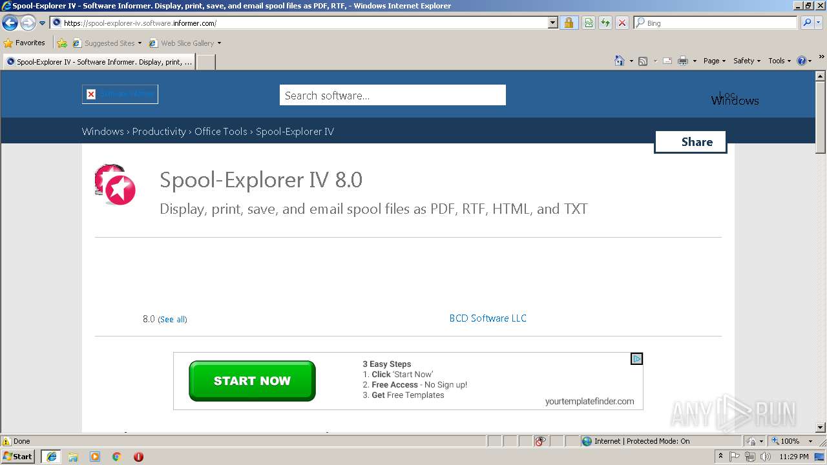The image size is (827, 465).
Task: Click the Spool-Explorer pink star app icon
Action: 116,184
